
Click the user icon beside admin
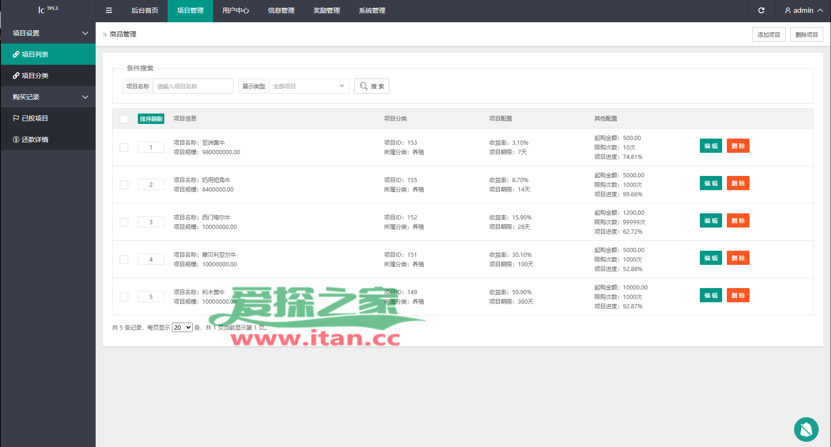tap(788, 10)
